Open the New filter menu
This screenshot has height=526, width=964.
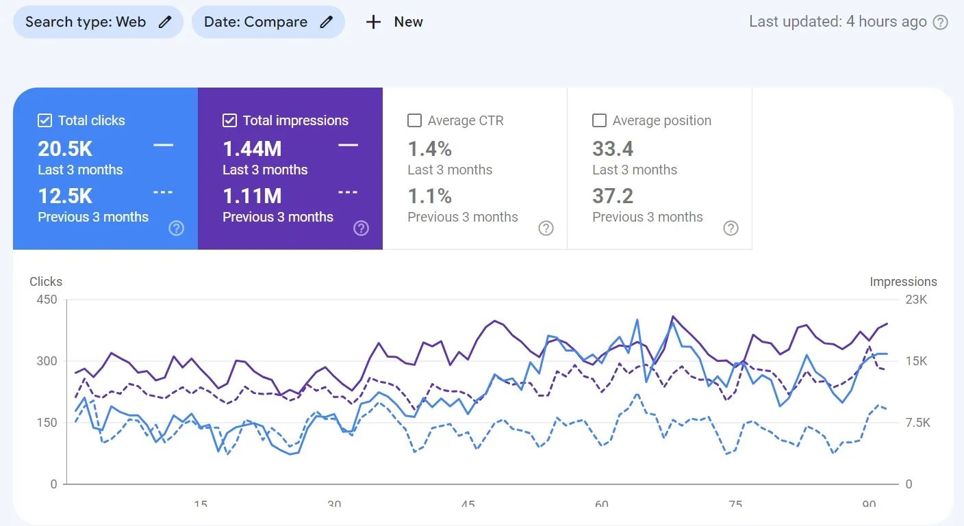click(x=394, y=22)
